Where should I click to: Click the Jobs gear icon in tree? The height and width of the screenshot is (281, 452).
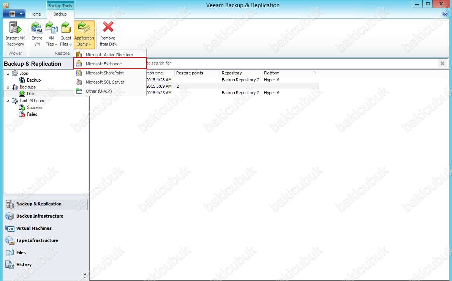pos(15,73)
